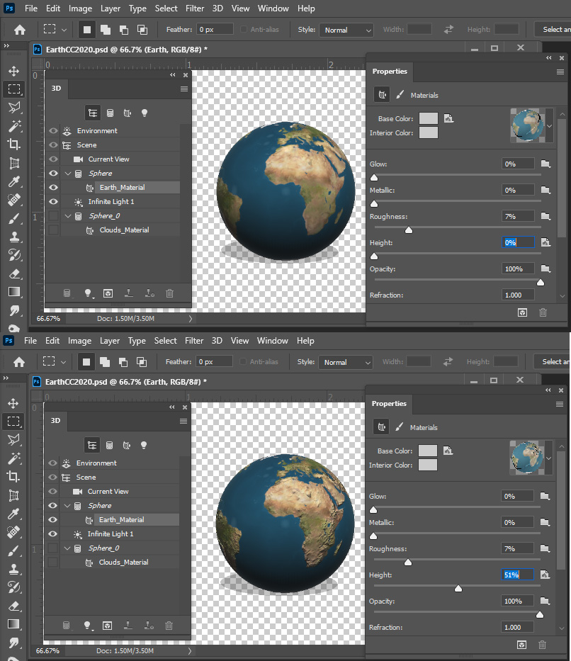Click the Properties panel tab
Screen dimensions: 571x661
pos(390,72)
